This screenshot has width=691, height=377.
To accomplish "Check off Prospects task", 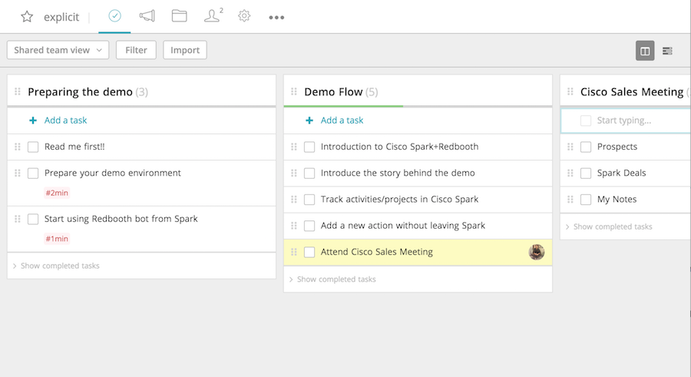I will pyautogui.click(x=586, y=147).
